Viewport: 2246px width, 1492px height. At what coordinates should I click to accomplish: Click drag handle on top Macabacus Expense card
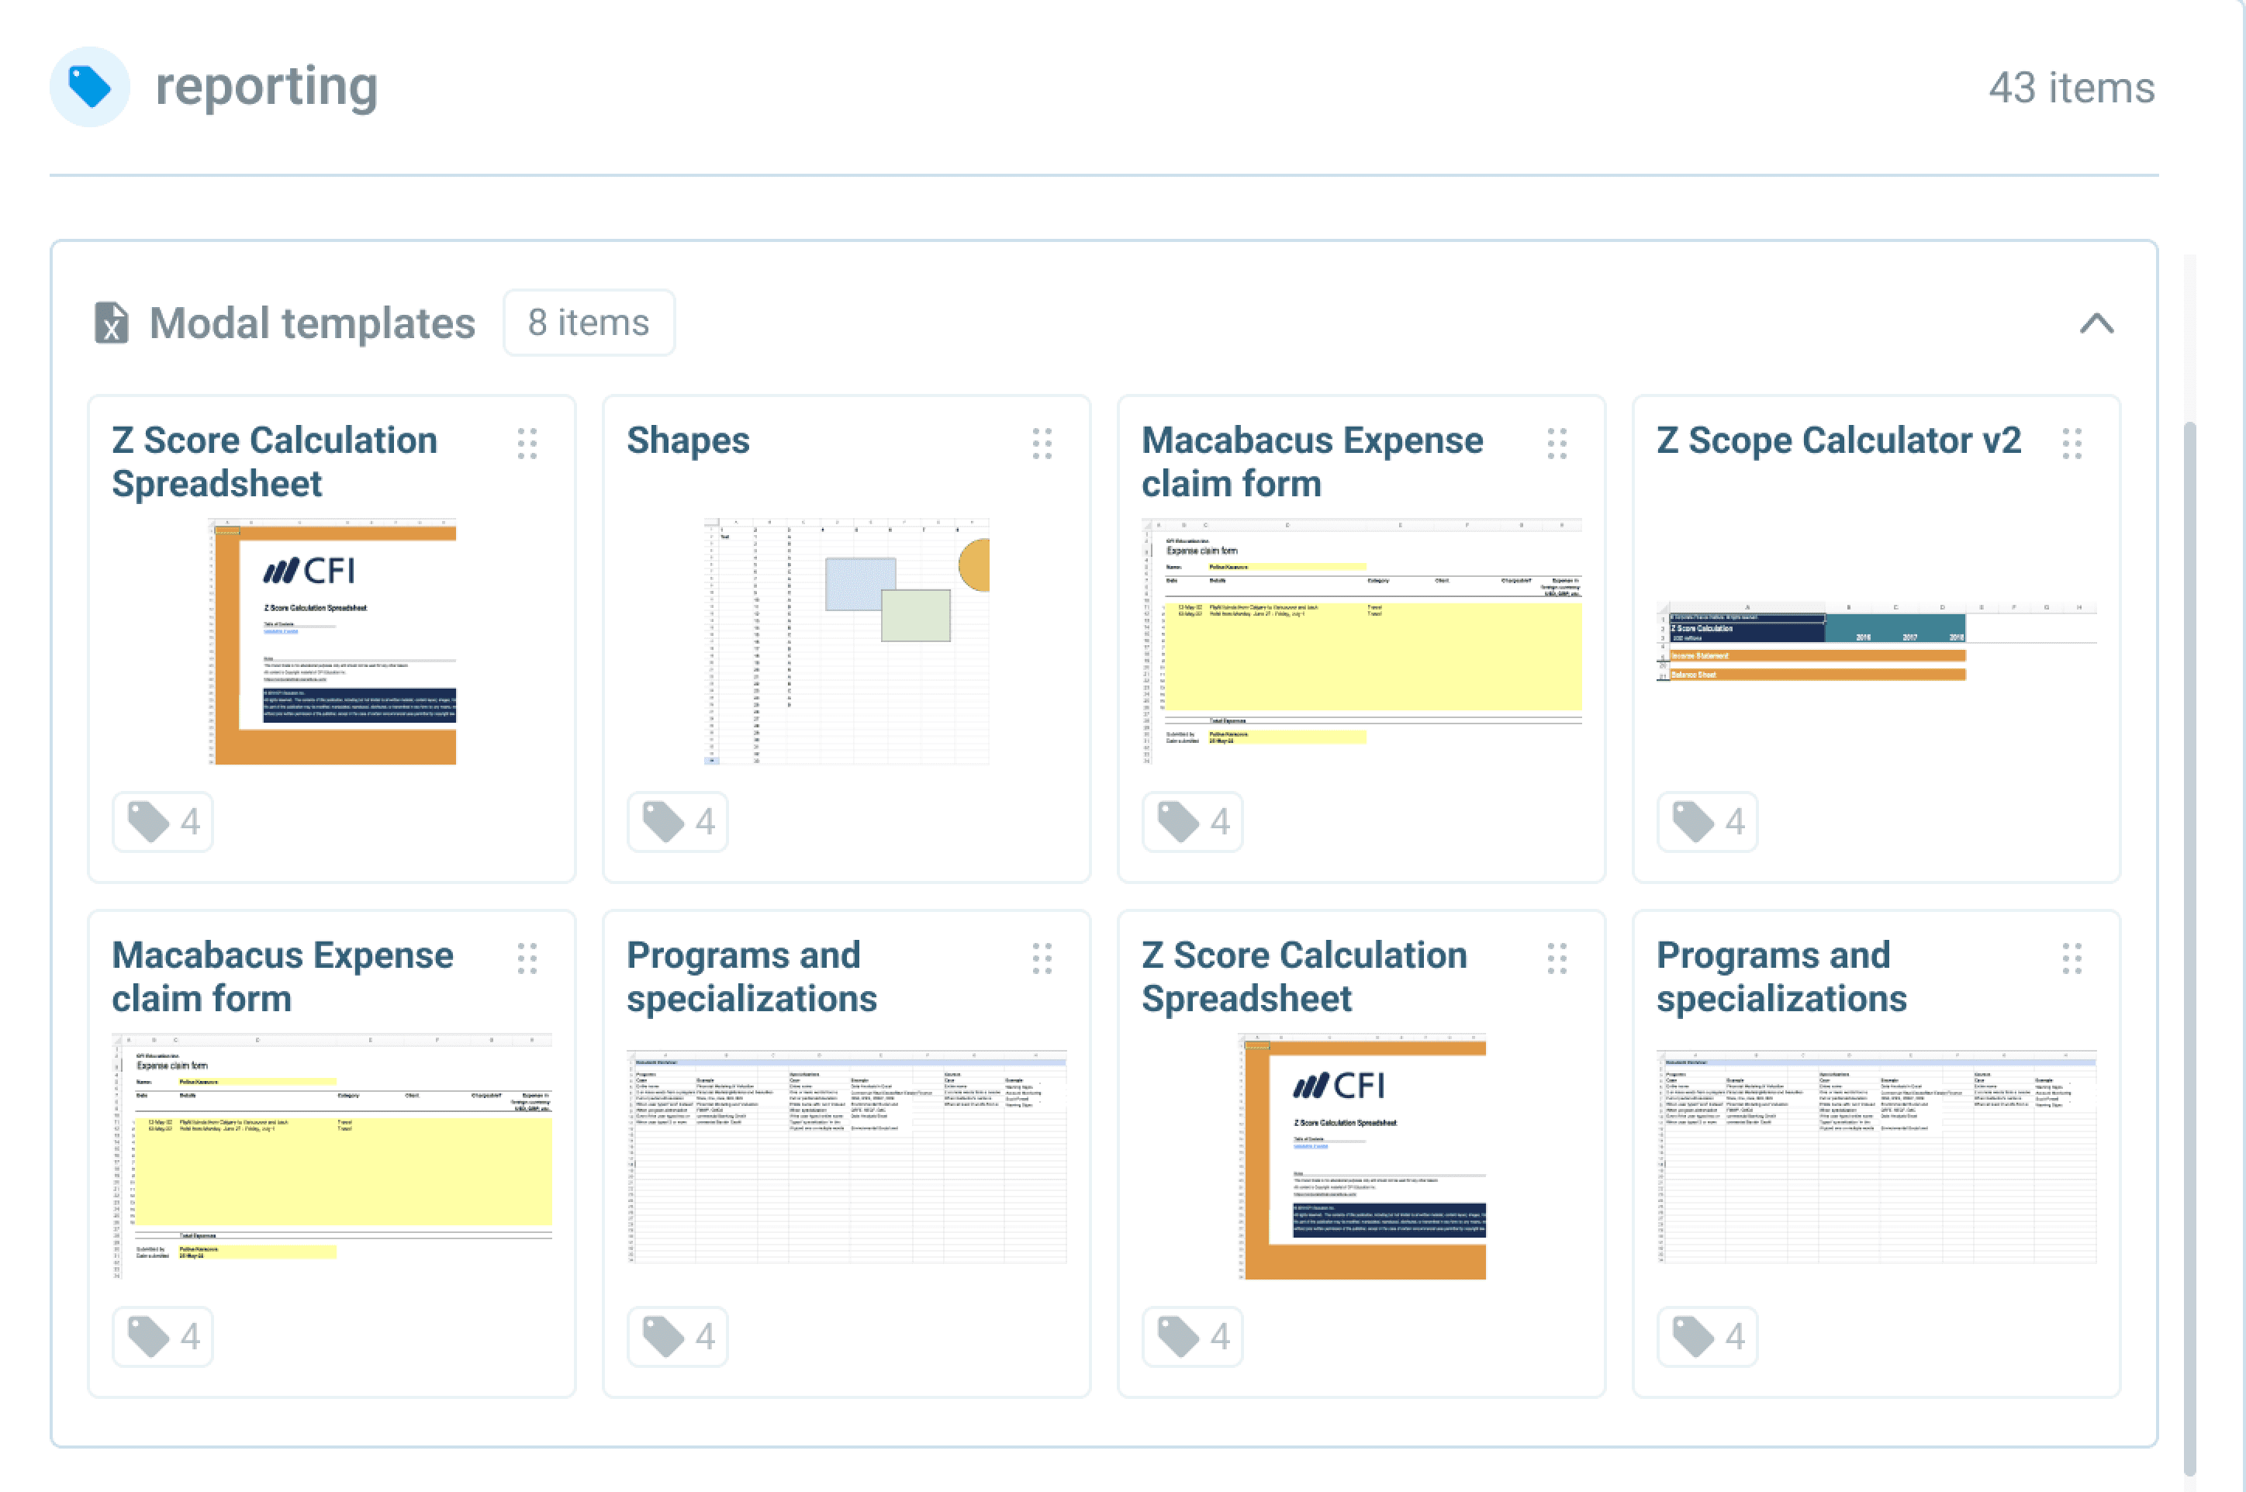point(1557,444)
